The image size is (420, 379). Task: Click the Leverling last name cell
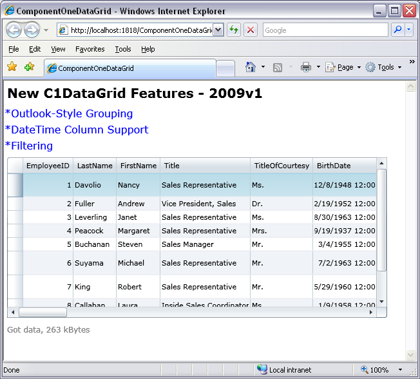95,217
